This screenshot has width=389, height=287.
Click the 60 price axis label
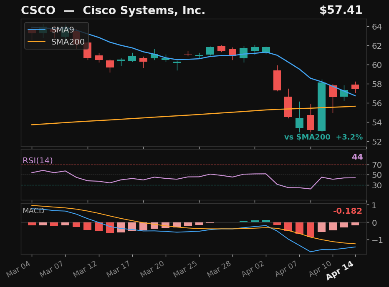click(x=376, y=65)
